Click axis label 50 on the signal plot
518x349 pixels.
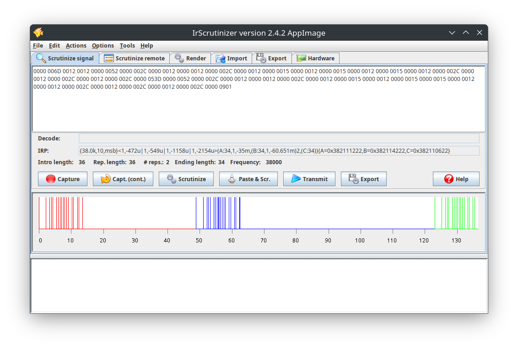point(199,241)
